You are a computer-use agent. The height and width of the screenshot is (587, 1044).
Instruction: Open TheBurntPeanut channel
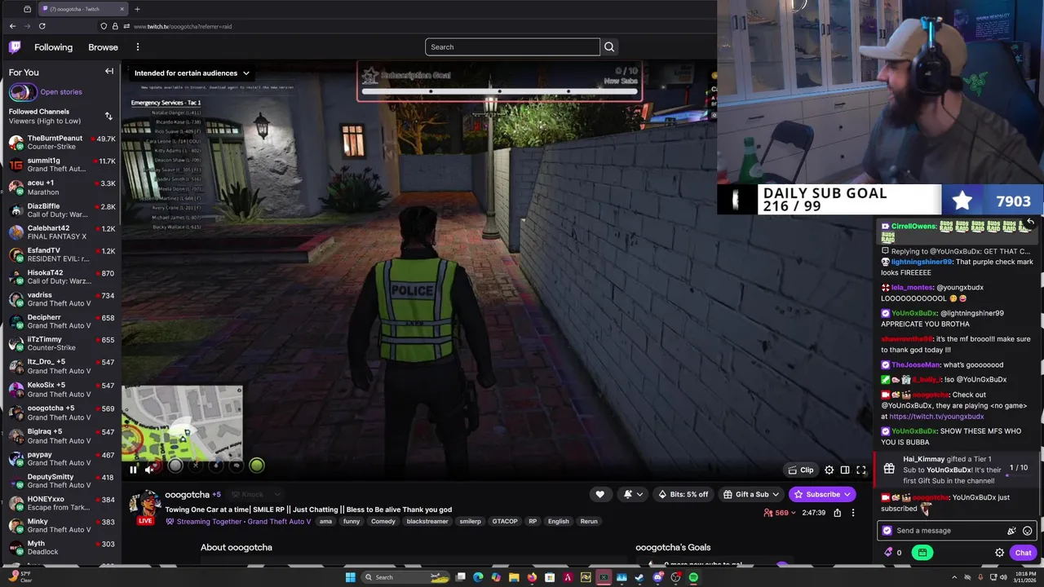[x=61, y=143]
